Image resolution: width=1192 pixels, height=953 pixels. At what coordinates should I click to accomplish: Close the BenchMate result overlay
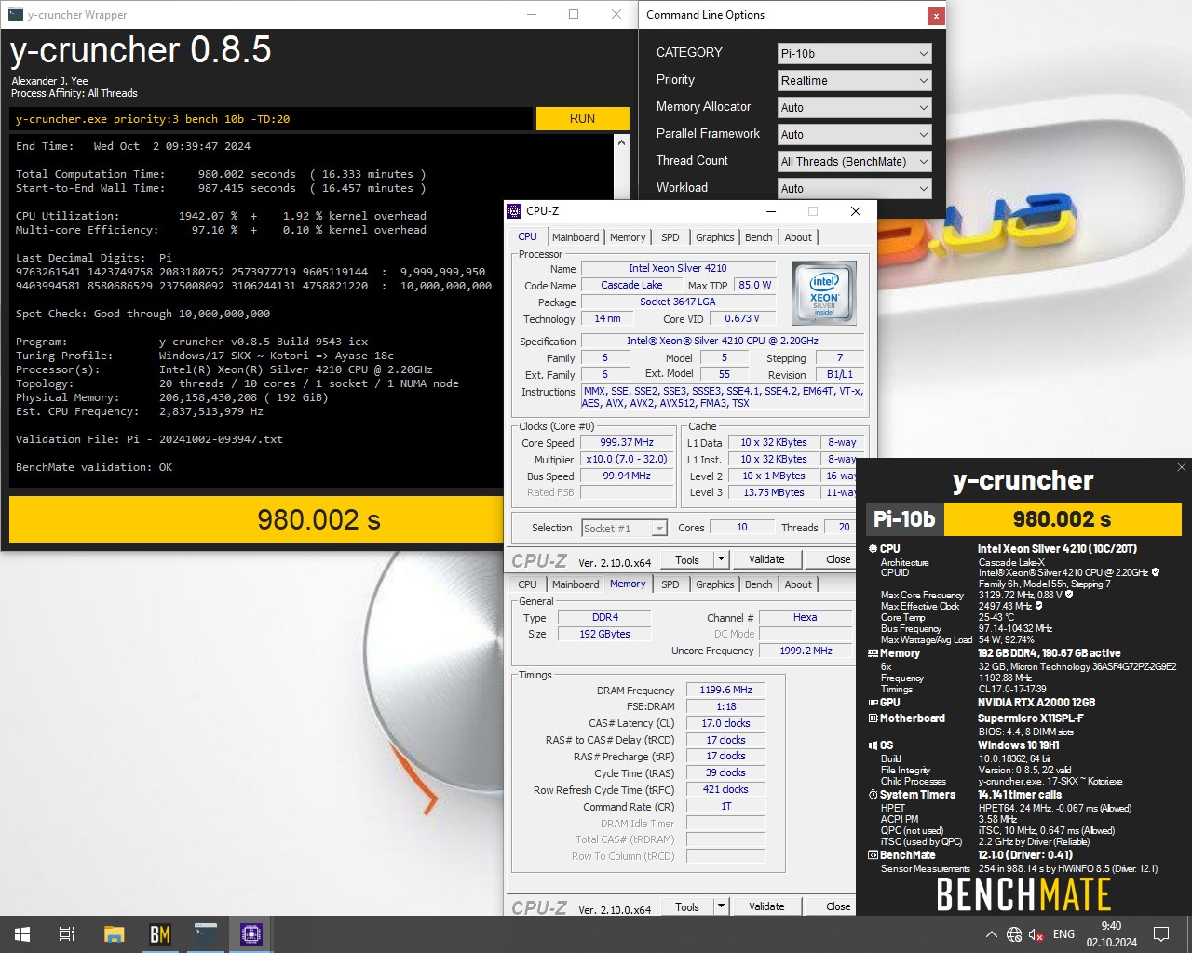pyautogui.click(x=1181, y=467)
